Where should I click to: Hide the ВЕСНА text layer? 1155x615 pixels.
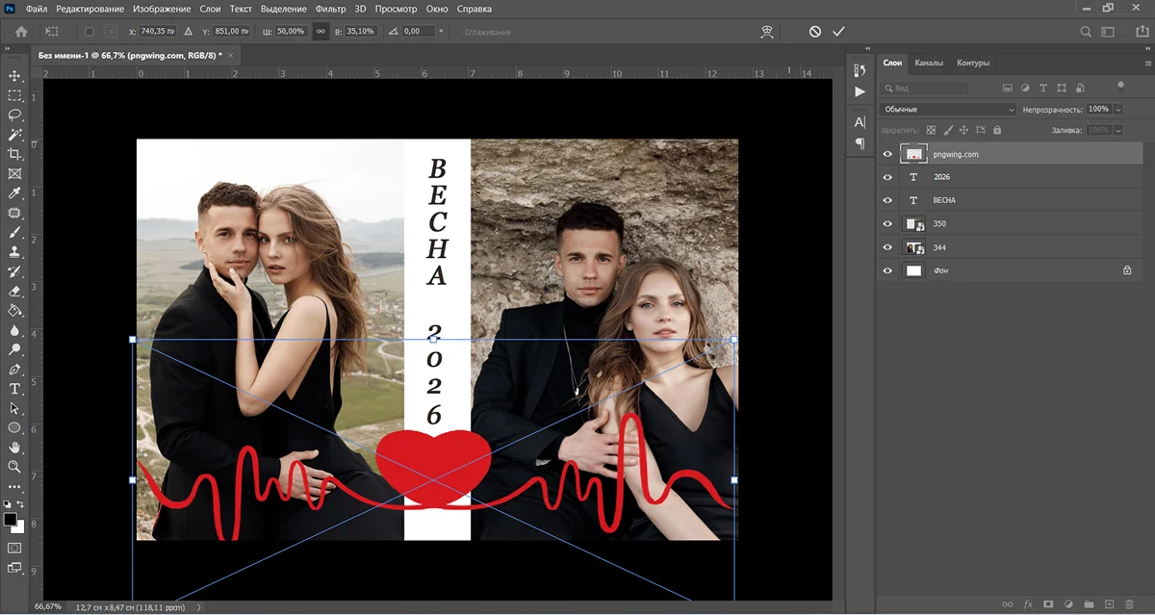(887, 200)
